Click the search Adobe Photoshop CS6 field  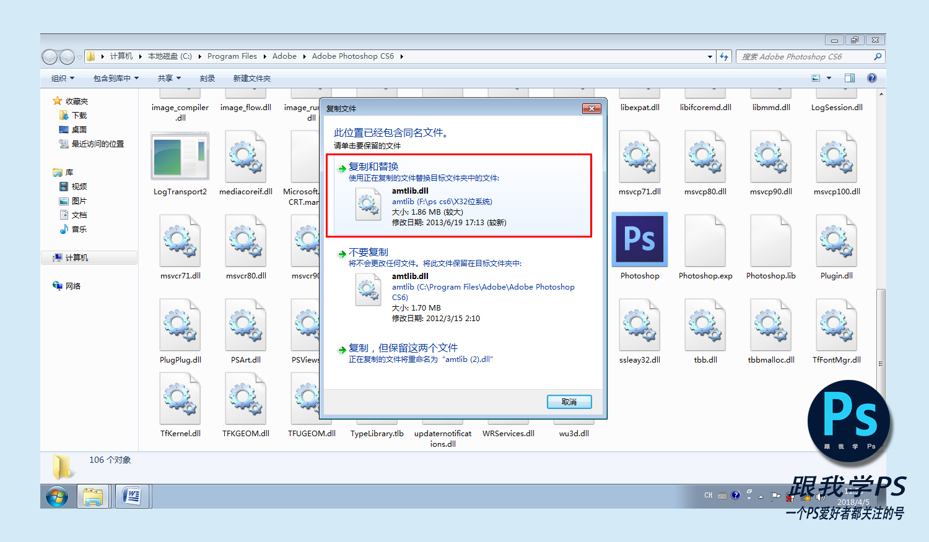pyautogui.click(x=805, y=56)
